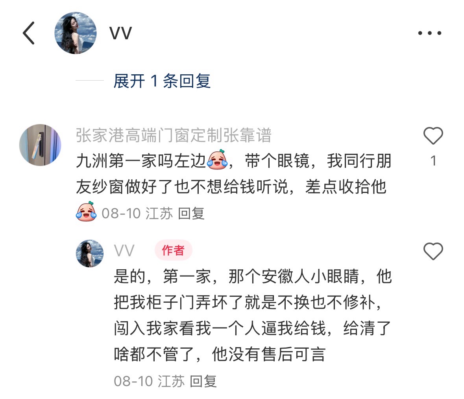Viewport: 464px width, 399px height.
Task: Tap the red 作者 author badge
Action: tap(174, 250)
